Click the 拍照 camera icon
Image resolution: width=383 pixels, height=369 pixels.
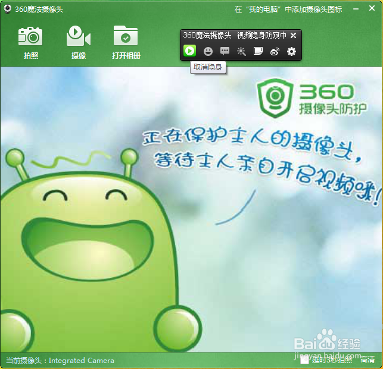(30, 36)
